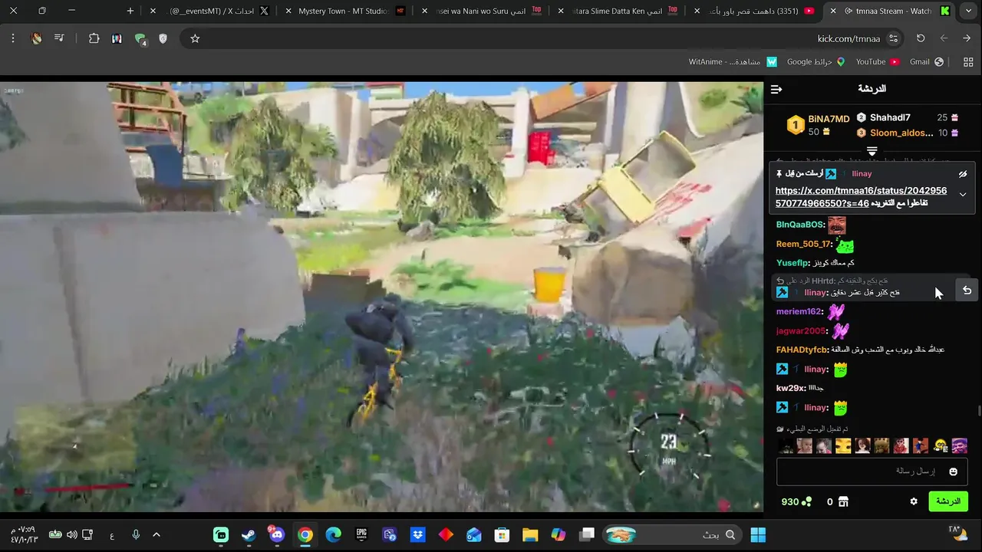982x552 pixels.
Task: Open Google Maps bookmark
Action: point(816,61)
